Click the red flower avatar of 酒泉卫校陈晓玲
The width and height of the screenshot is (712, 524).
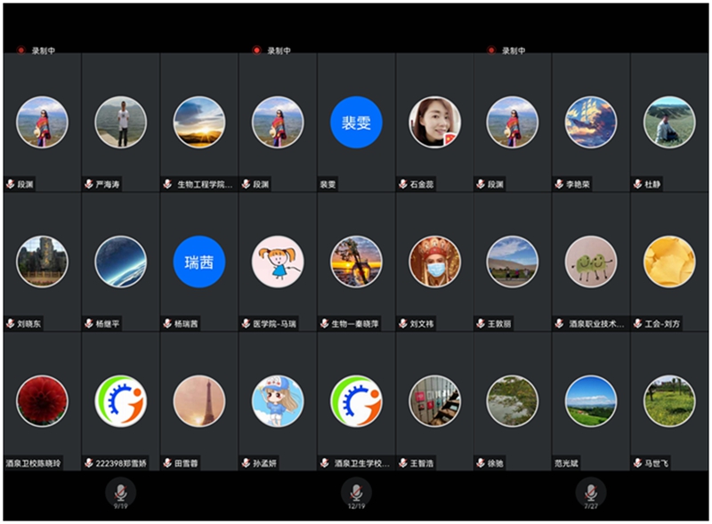[x=42, y=400]
